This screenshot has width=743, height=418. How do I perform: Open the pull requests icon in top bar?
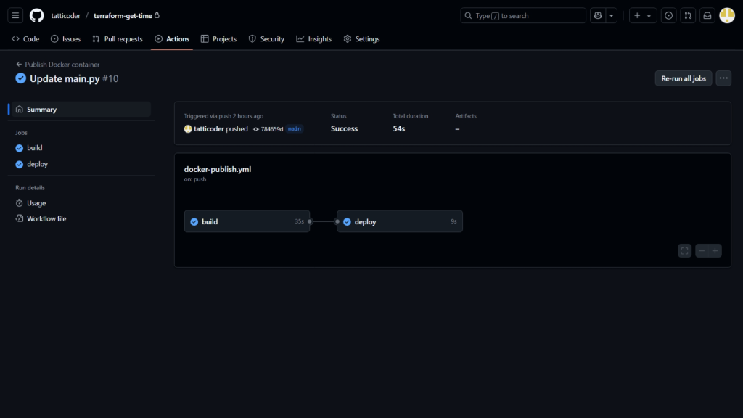coord(688,15)
